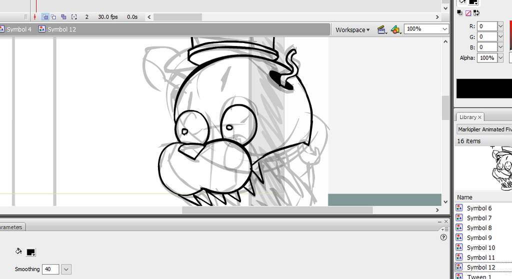
Task: Select Symbol 6 in library
Action: pos(479,208)
